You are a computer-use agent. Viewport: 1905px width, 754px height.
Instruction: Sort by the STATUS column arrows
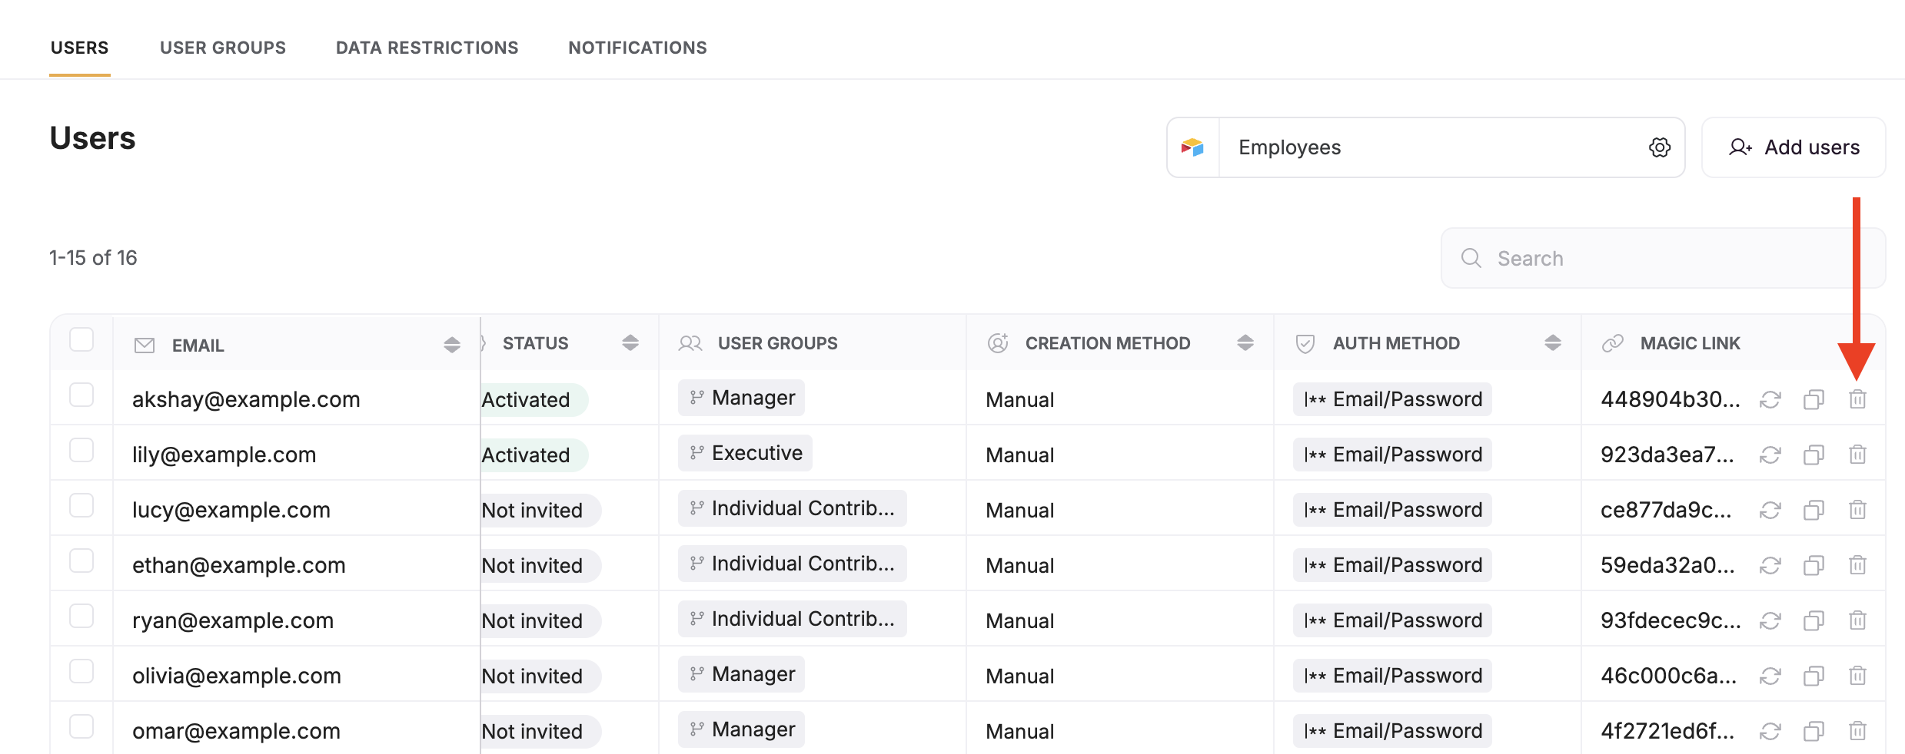click(630, 342)
